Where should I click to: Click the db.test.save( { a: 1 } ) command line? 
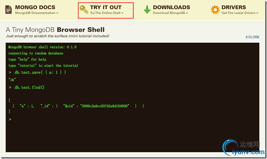click(37, 72)
